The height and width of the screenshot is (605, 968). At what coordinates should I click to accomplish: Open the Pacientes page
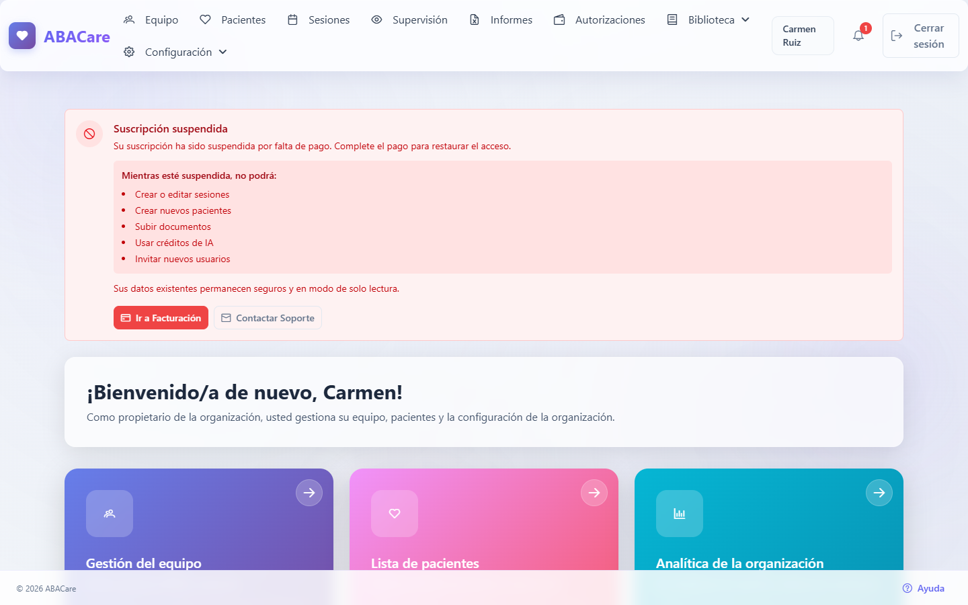click(233, 20)
